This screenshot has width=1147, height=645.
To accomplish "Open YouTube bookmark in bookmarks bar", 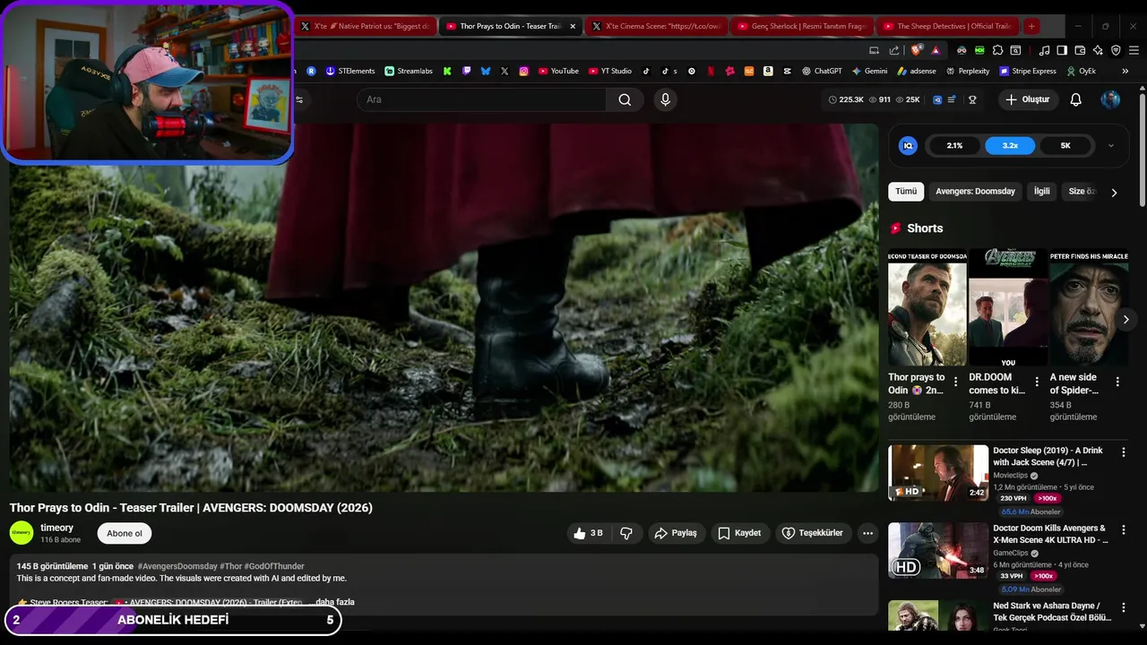I will pyautogui.click(x=558, y=71).
